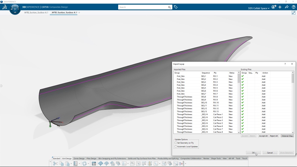Toggle green check for PLY.8 row
This screenshot has height=167, width=297.
pyautogui.click(x=243, y=97)
